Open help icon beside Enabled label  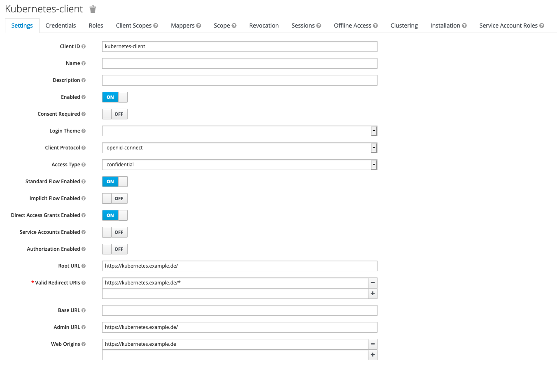pos(84,97)
